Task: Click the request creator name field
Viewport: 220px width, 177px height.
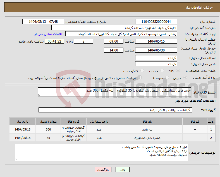Action: pos(121,34)
